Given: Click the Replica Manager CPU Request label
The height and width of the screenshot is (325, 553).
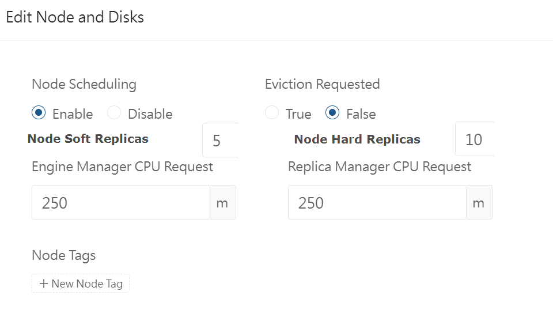Looking at the screenshot, I should (380, 167).
